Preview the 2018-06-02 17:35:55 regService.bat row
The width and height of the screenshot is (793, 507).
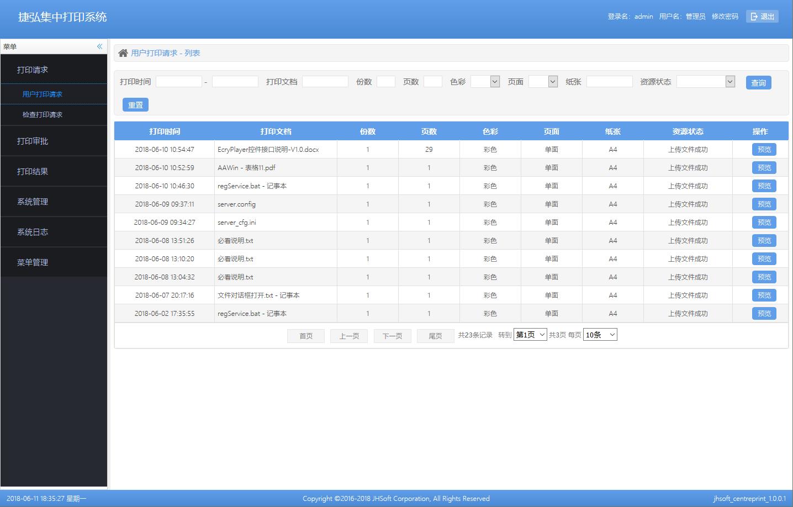coord(764,314)
